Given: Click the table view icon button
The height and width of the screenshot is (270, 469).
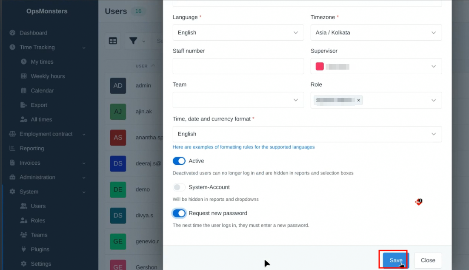Looking at the screenshot, I should [x=113, y=41].
